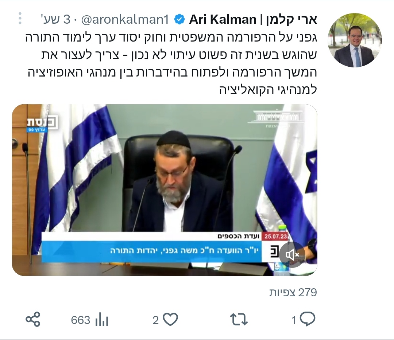The height and width of the screenshot is (340, 394).
Task: Click the share icon
Action: (33, 320)
